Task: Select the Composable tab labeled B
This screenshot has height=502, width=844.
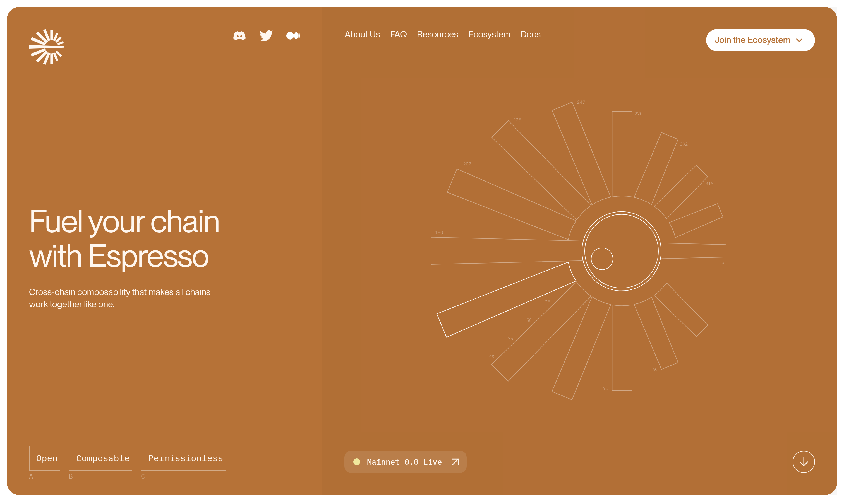Action: point(101,458)
